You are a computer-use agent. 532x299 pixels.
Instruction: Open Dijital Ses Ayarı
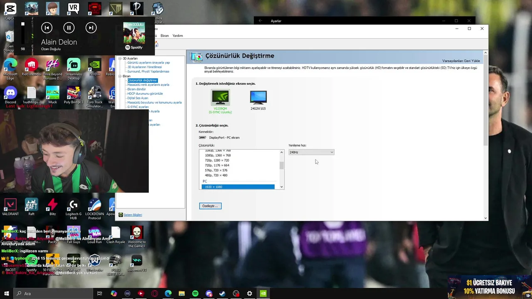pyautogui.click(x=138, y=98)
